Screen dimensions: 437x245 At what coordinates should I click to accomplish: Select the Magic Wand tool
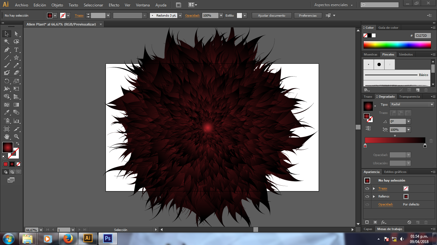(x=7, y=42)
